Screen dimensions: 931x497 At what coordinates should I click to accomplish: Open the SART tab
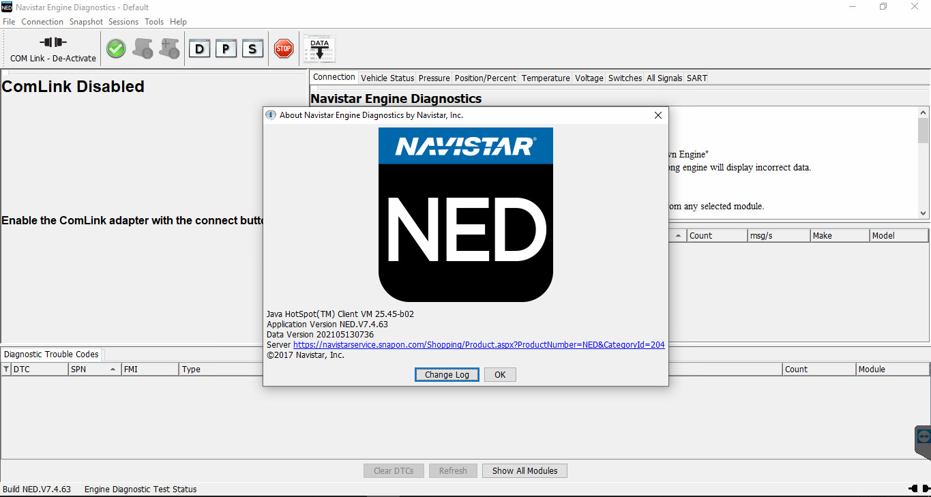coord(697,78)
